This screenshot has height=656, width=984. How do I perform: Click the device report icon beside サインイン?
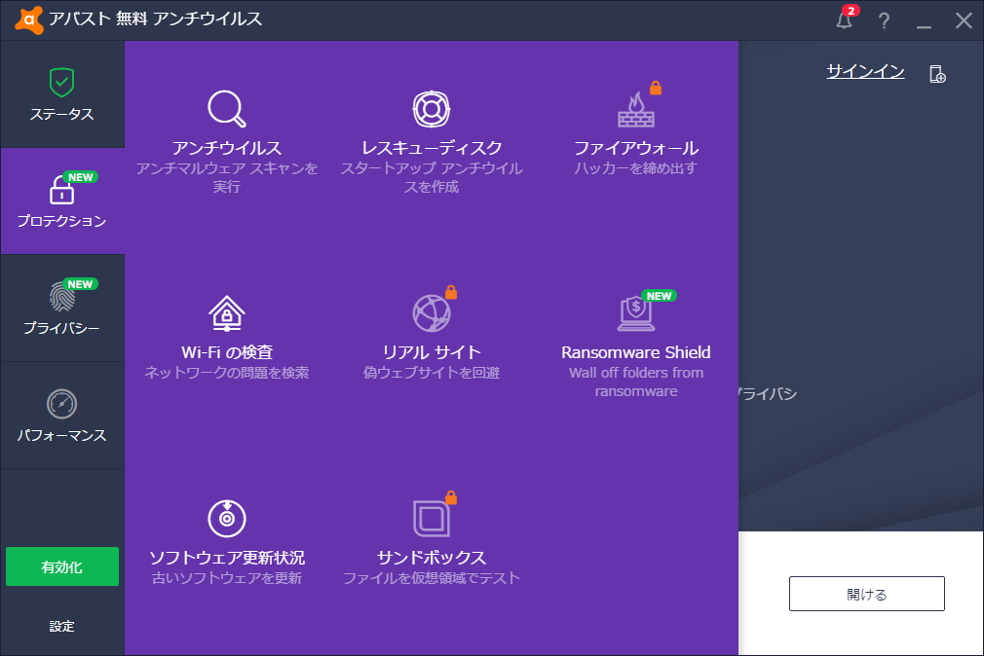click(x=936, y=72)
